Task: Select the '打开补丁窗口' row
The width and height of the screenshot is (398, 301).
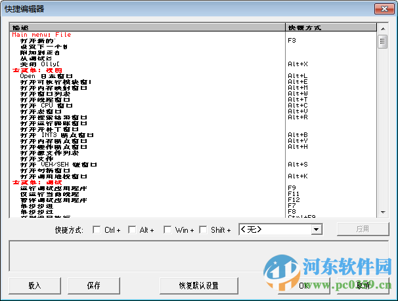Action: click(147, 129)
